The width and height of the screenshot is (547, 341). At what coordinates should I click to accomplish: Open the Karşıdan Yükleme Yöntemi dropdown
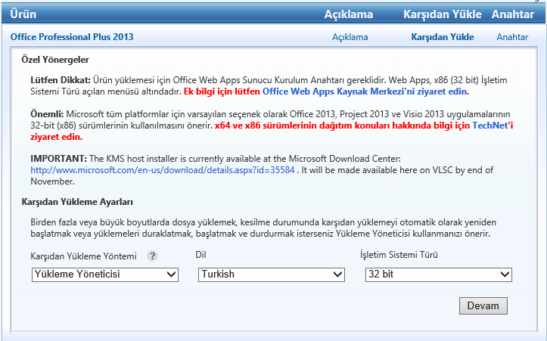105,274
